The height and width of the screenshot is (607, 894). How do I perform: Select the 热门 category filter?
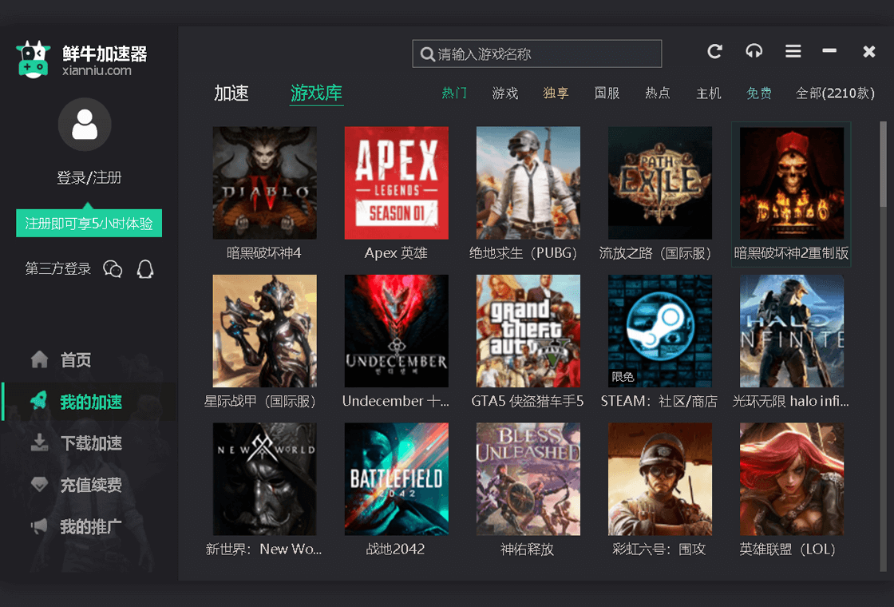coord(454,93)
